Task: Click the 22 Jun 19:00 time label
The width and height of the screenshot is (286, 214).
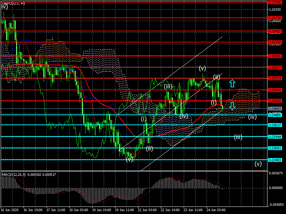Action: [170, 210]
